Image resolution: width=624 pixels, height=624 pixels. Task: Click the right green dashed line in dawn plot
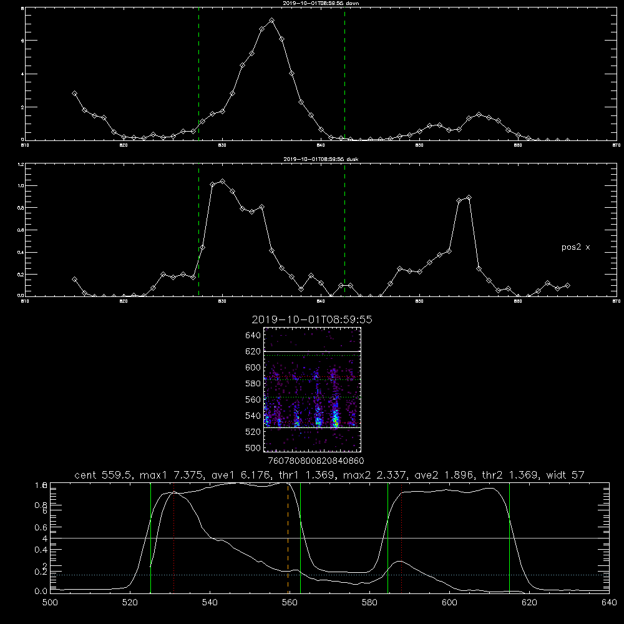tap(344, 74)
